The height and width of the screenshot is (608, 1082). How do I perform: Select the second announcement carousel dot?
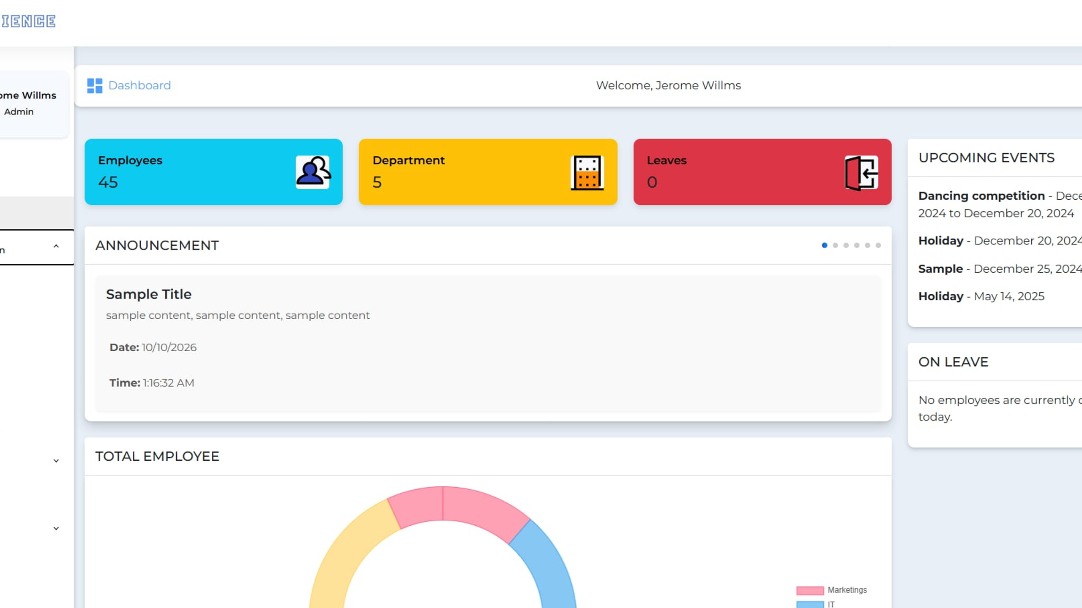tap(835, 245)
